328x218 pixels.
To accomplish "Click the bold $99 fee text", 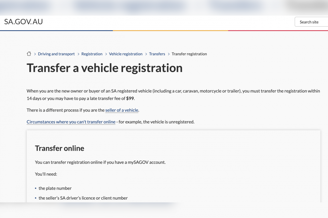I will click(x=130, y=98).
